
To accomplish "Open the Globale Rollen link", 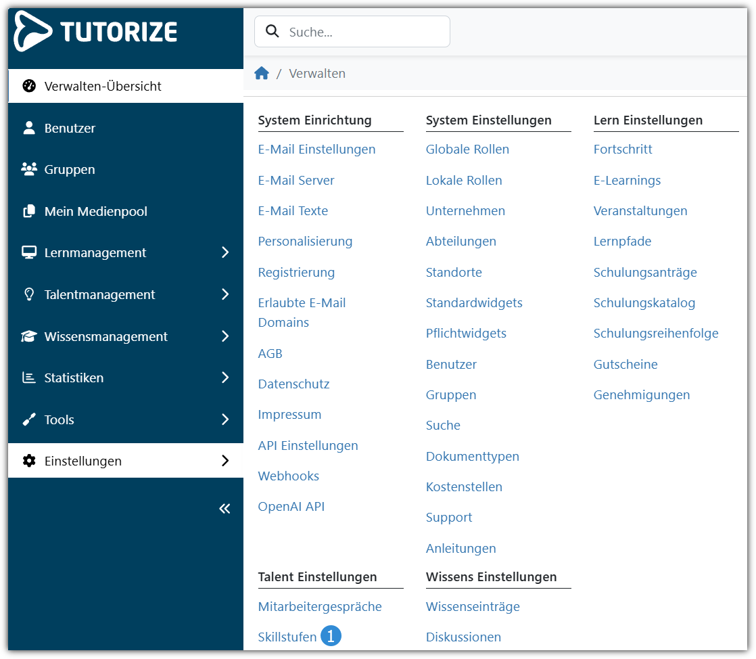I will click(x=467, y=150).
